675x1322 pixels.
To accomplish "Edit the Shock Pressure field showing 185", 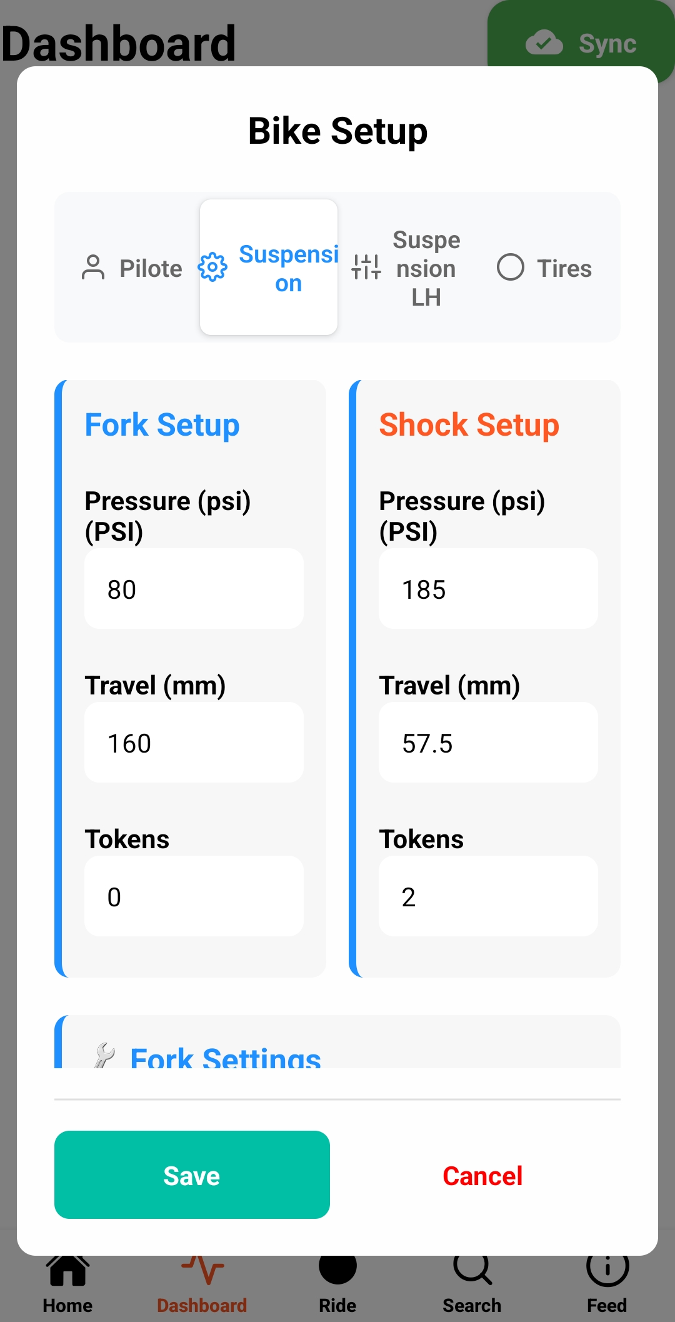I will [488, 589].
